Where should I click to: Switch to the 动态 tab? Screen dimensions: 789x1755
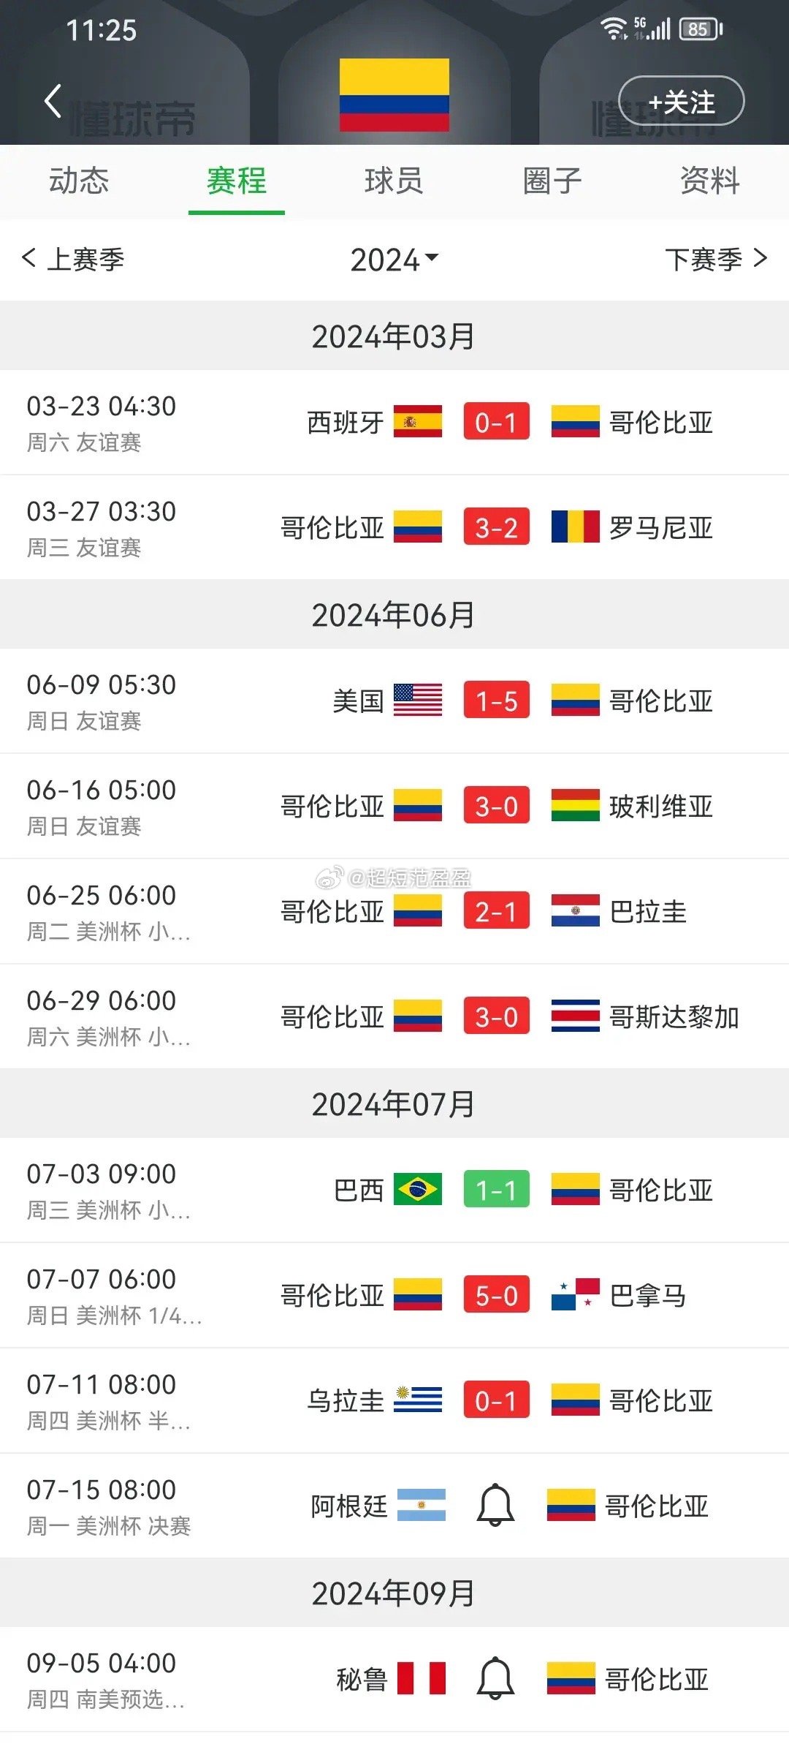coord(79,181)
